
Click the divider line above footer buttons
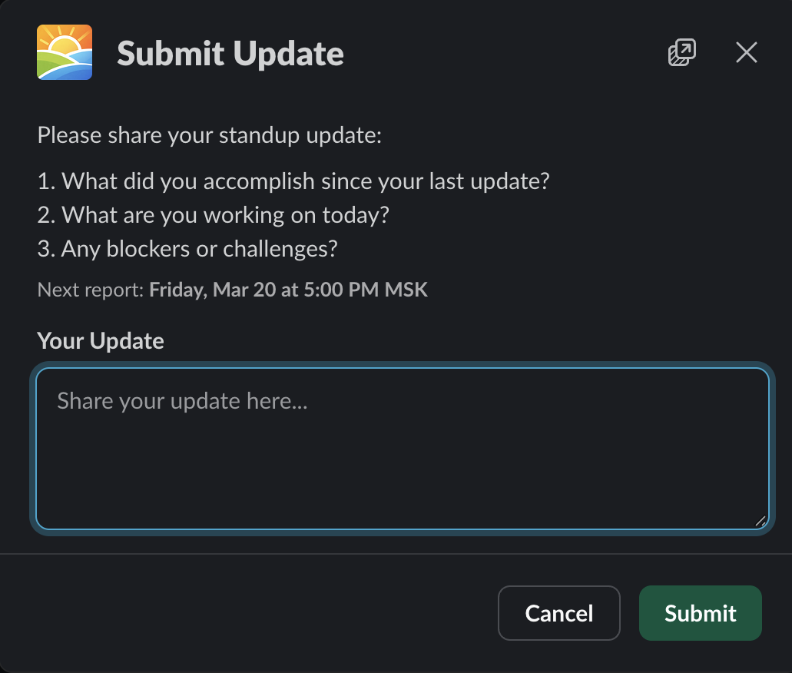pyautogui.click(x=396, y=554)
